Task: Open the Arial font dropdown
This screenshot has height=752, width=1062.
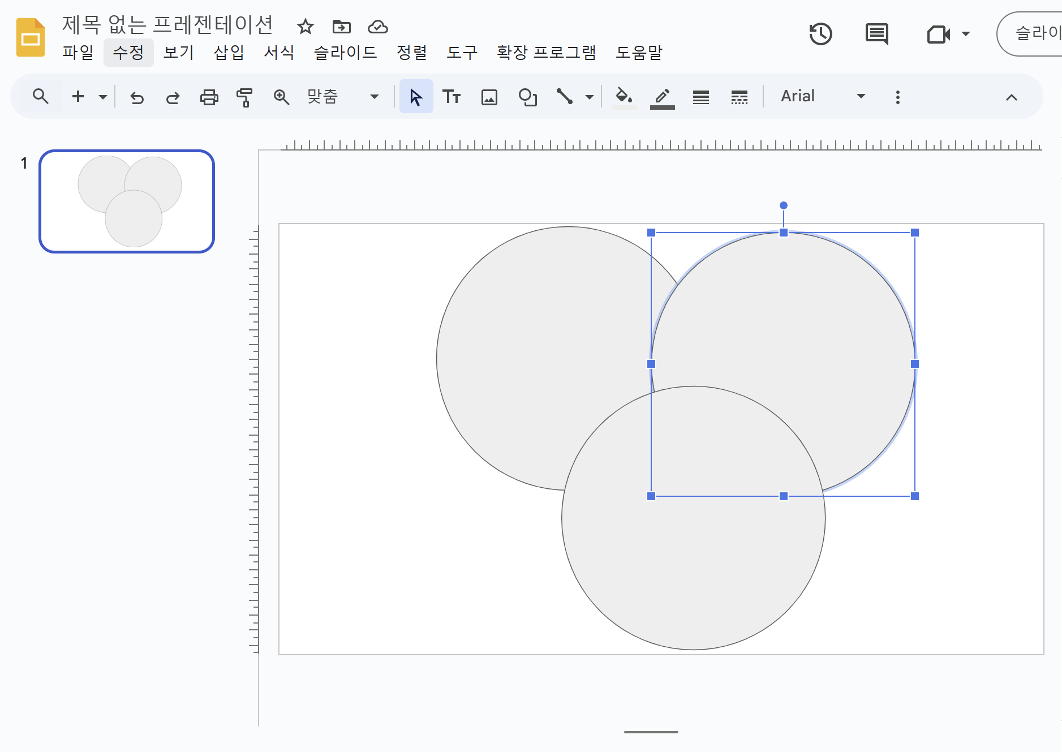Action: (823, 96)
